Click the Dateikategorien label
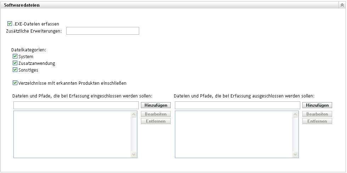Screen dimensions: 347x173 coord(29,50)
